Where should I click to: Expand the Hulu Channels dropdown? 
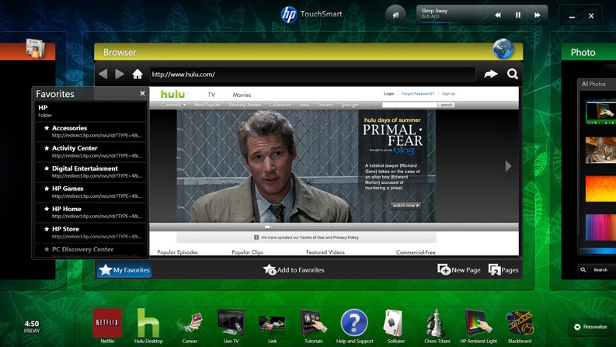coord(174,105)
